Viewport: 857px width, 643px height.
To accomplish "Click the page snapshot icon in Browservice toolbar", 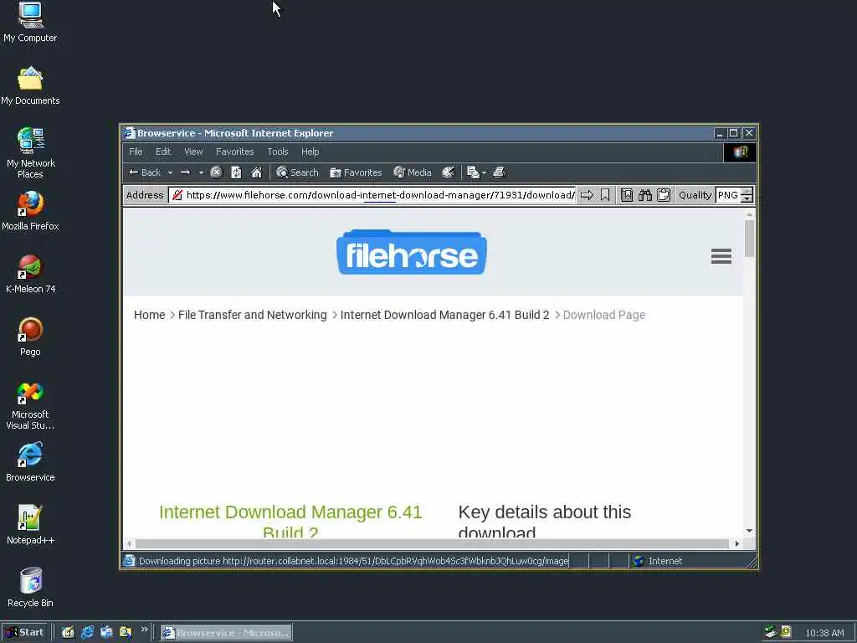I will [x=627, y=195].
